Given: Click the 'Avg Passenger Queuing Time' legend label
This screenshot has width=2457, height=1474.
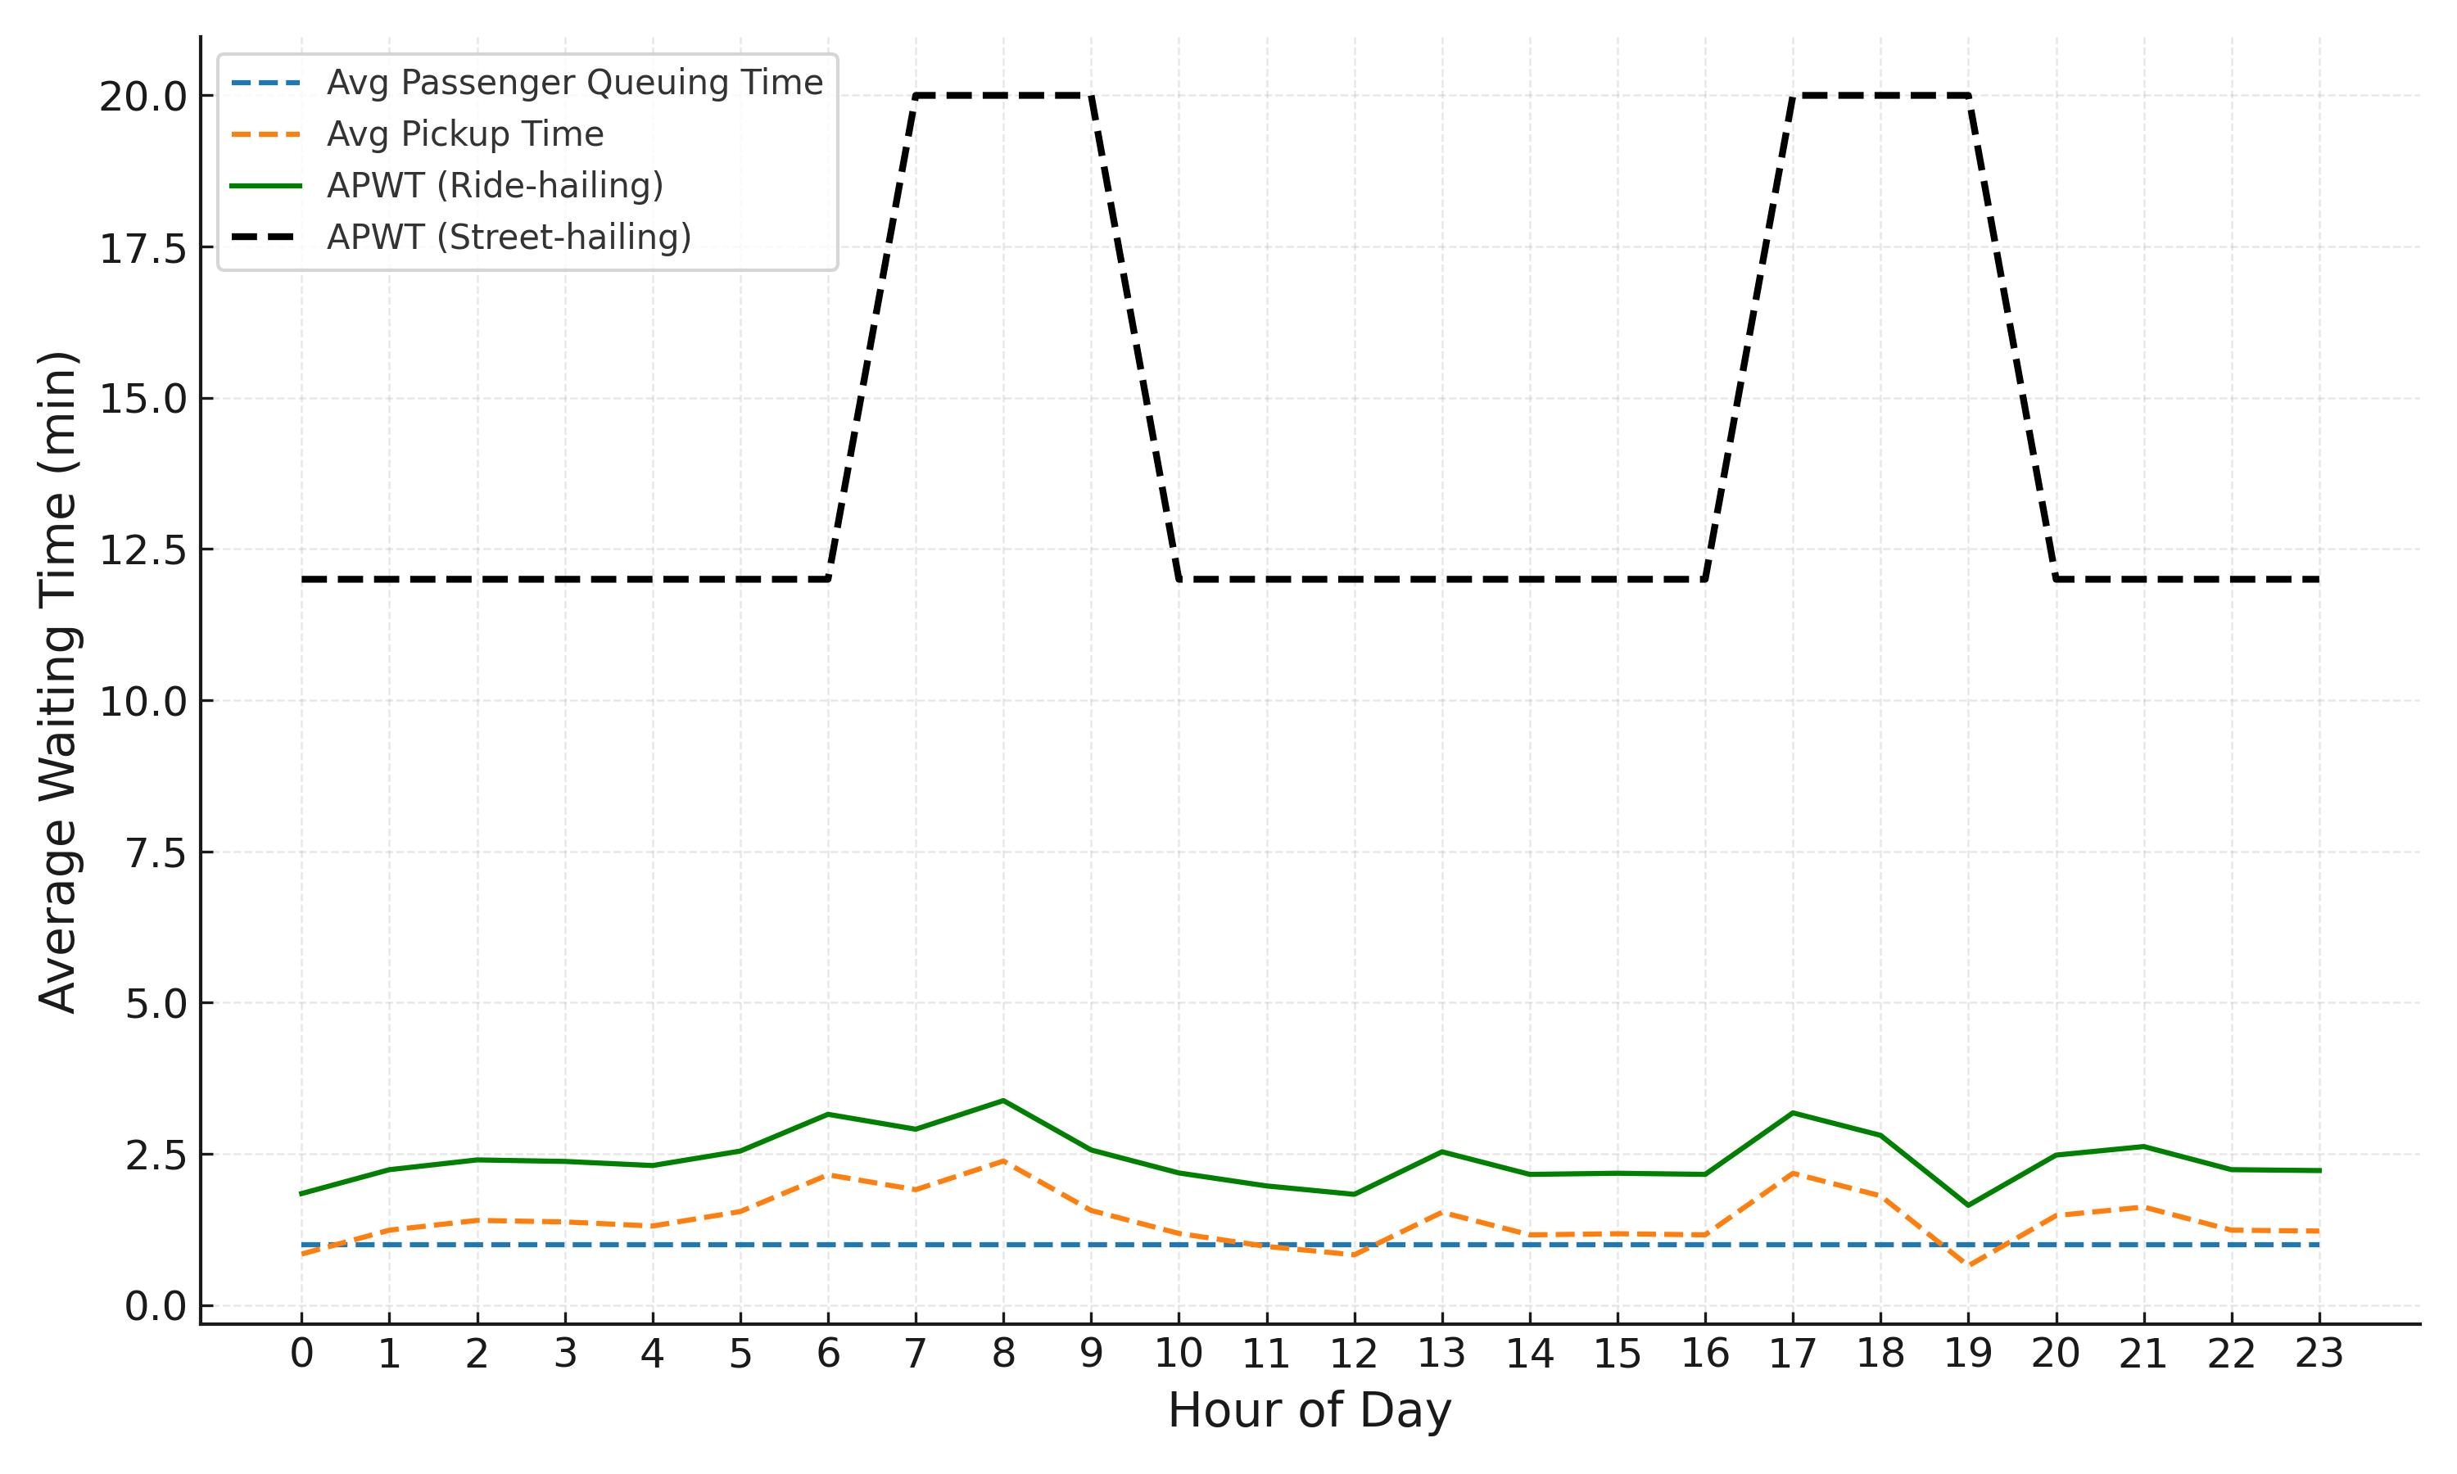Looking at the screenshot, I should coord(574,83).
